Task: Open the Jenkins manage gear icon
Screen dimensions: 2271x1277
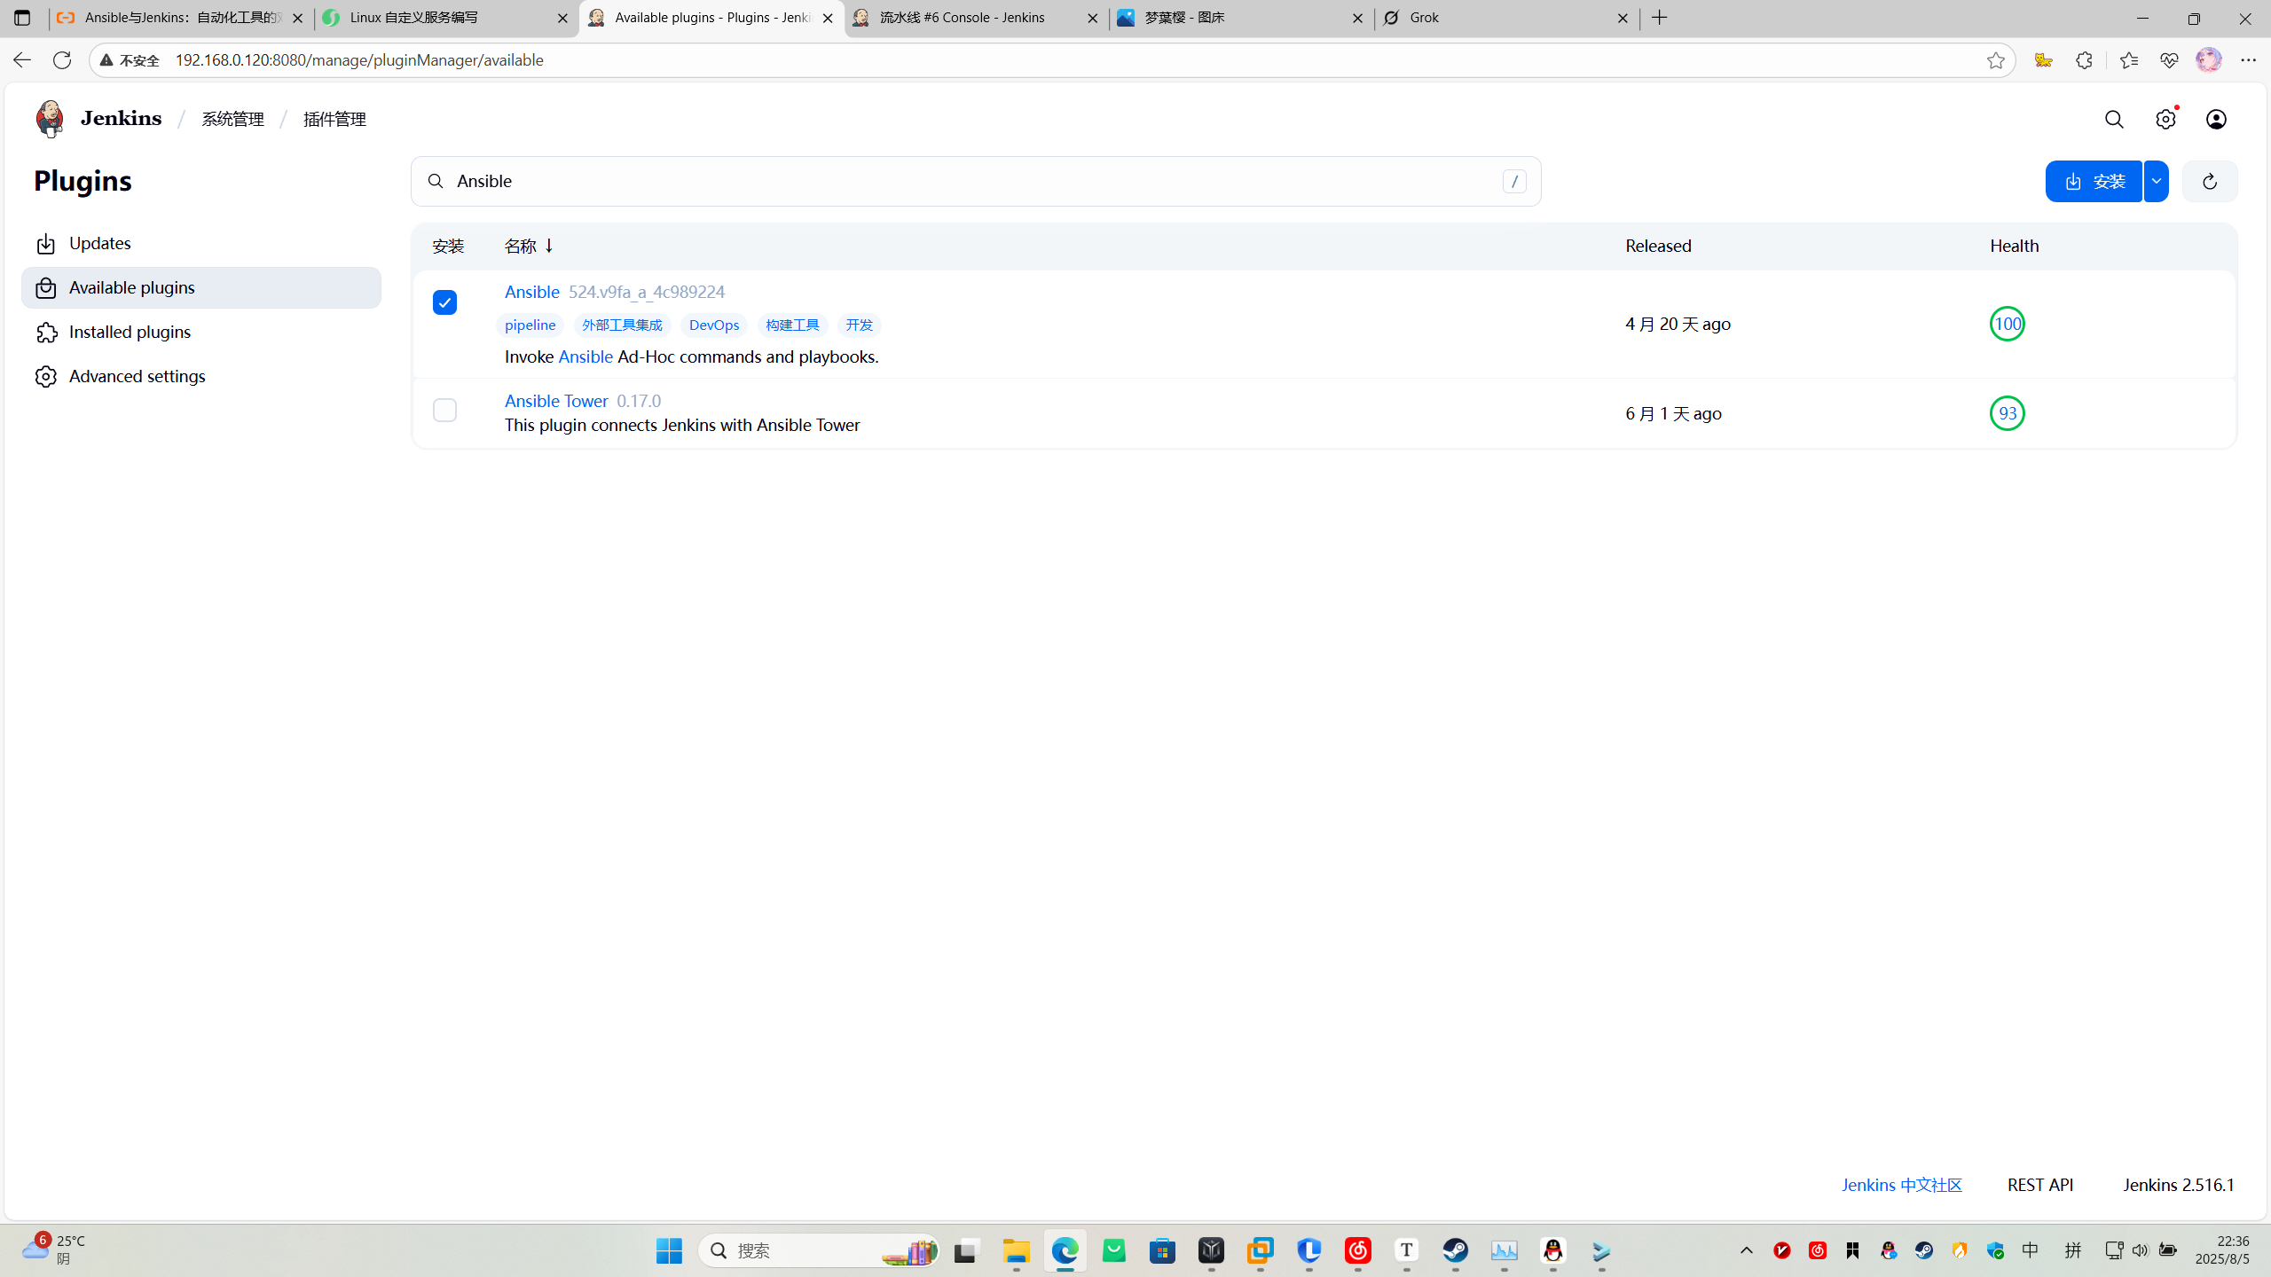Action: click(x=2165, y=119)
